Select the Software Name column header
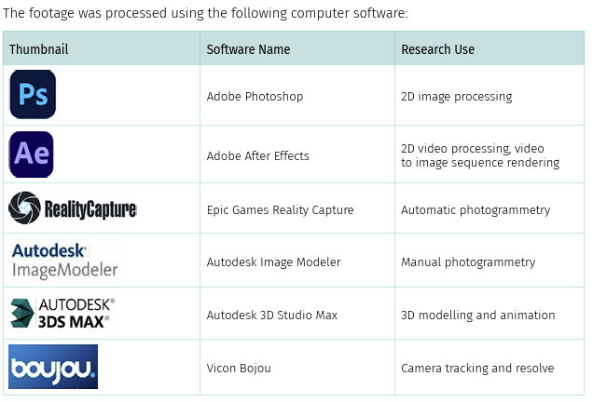The width and height of the screenshot is (593, 403). click(248, 49)
